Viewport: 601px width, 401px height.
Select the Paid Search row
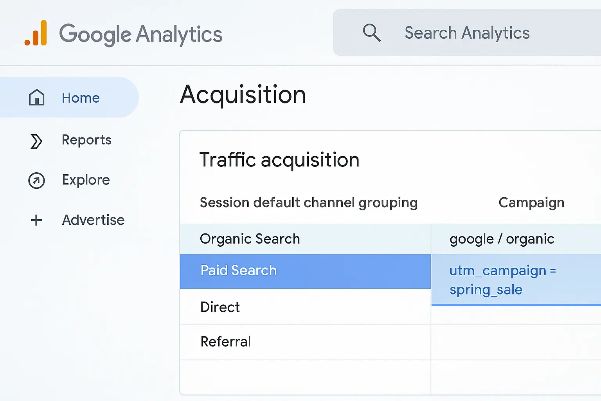click(238, 271)
